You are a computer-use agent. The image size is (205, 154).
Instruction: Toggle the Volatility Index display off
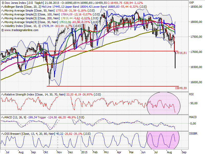click(3, 26)
